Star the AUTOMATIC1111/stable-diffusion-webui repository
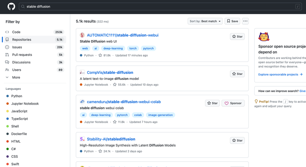 pyautogui.click(x=237, y=36)
